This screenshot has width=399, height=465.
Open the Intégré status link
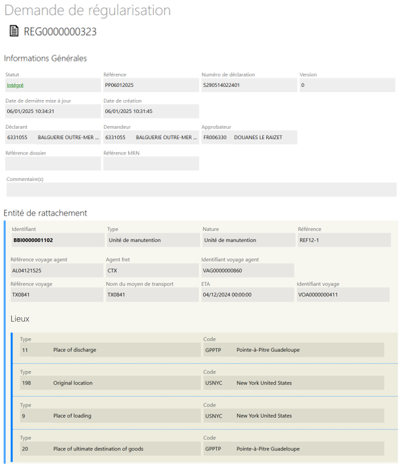coord(15,85)
